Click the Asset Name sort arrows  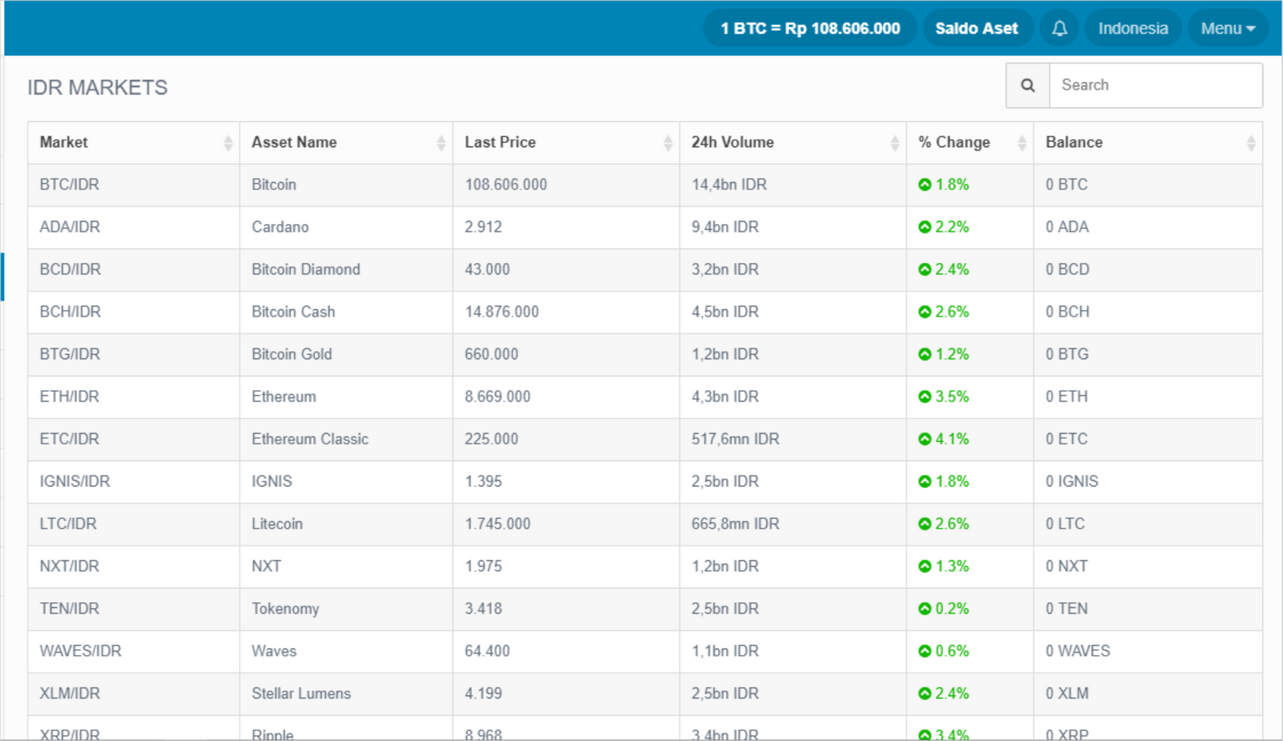441,143
